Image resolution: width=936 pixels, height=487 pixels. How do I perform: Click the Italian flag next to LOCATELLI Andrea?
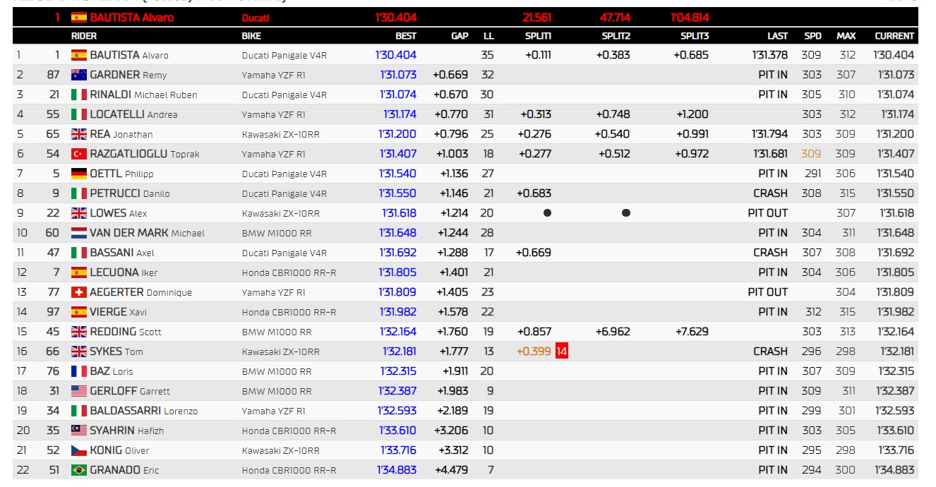tap(78, 114)
